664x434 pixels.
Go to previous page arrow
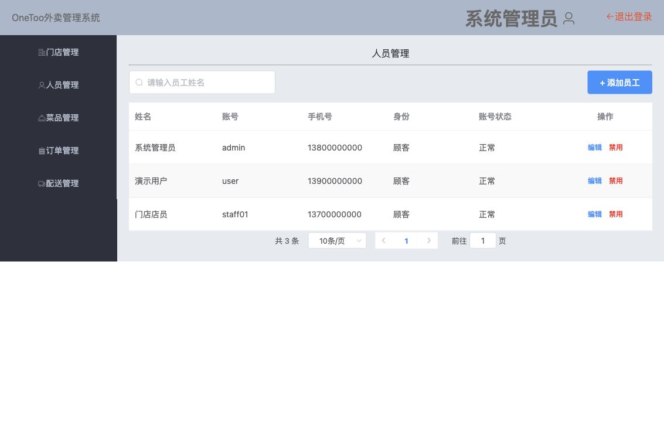coord(384,241)
